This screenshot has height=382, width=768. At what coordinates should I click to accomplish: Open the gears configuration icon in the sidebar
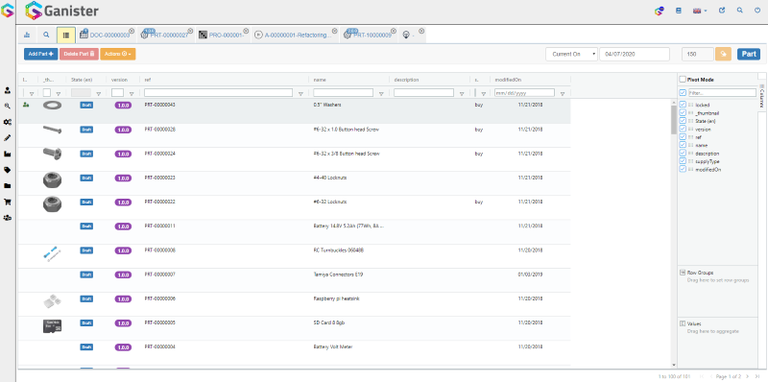click(x=8, y=122)
